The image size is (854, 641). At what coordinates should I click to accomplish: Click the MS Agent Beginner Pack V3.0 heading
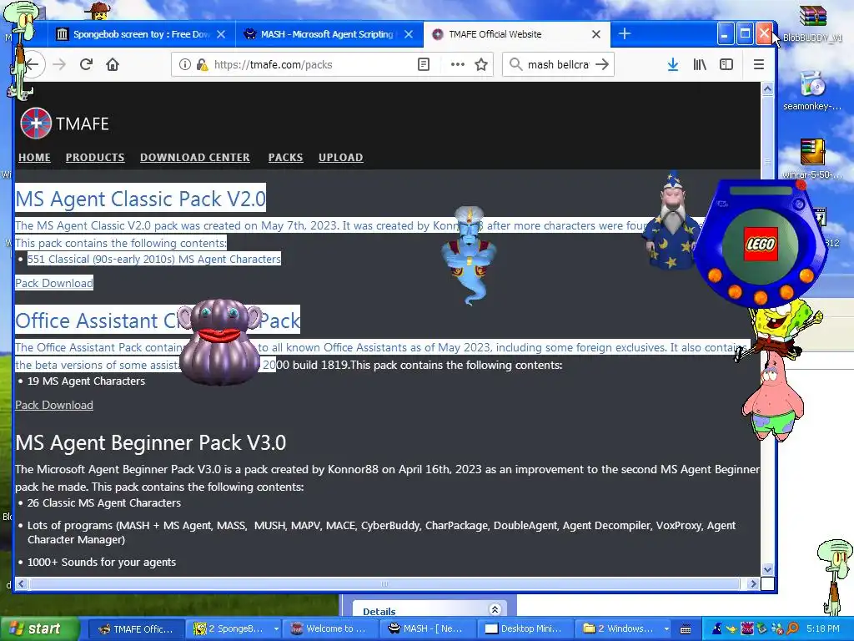pyautogui.click(x=150, y=442)
